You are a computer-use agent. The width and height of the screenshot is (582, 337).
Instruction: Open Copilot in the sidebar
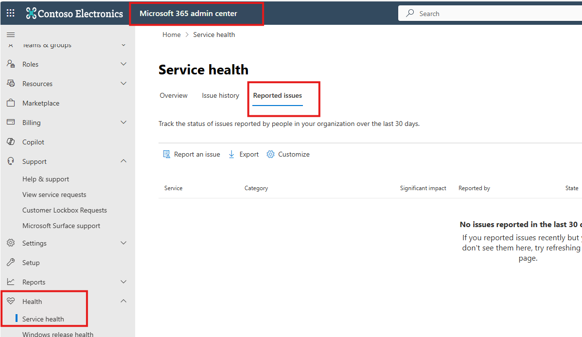[33, 142]
